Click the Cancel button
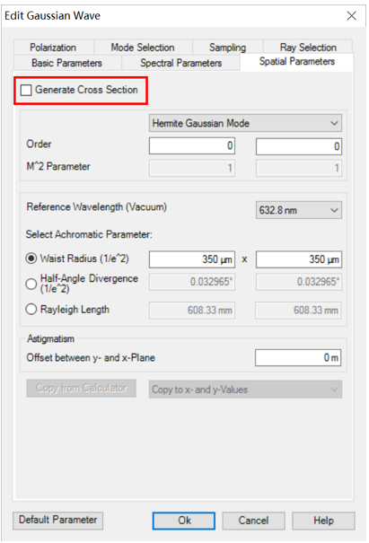 [x=253, y=521]
